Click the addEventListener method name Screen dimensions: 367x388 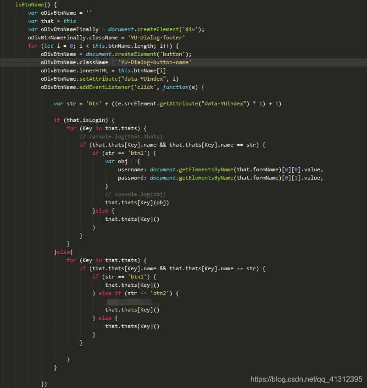point(105,87)
